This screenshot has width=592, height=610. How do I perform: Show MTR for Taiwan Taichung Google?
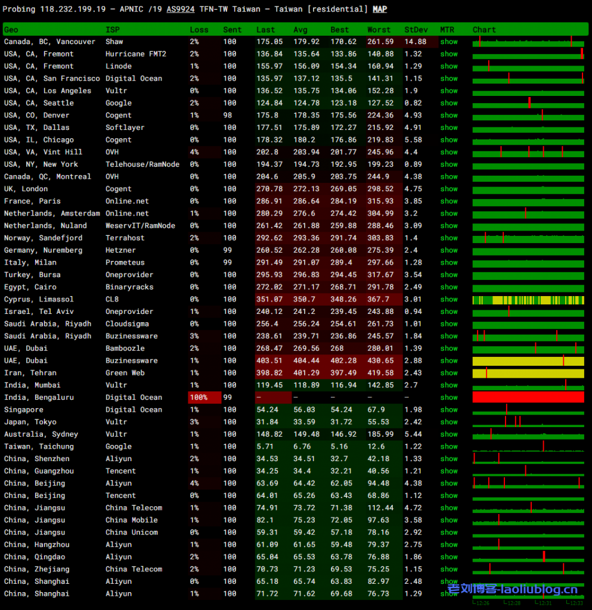[x=449, y=446]
